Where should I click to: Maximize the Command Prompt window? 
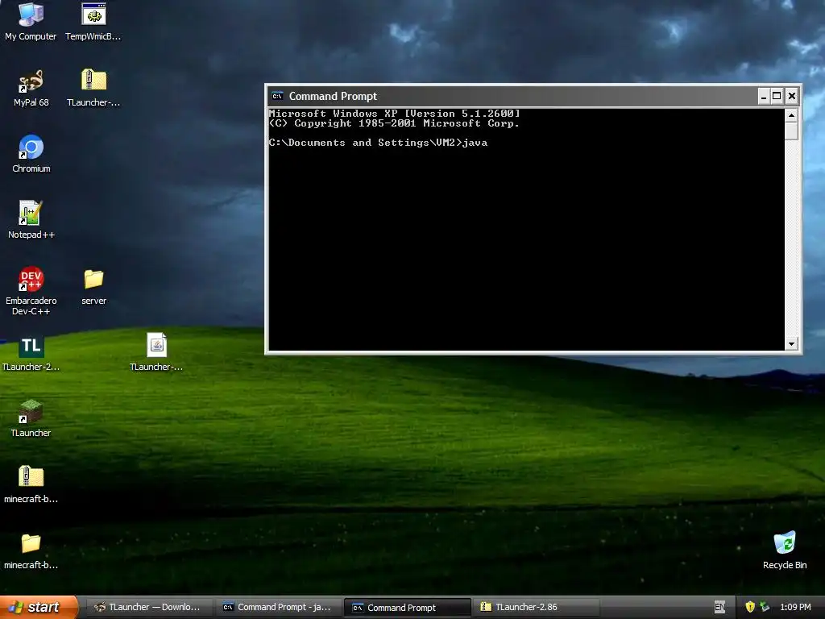coord(777,97)
